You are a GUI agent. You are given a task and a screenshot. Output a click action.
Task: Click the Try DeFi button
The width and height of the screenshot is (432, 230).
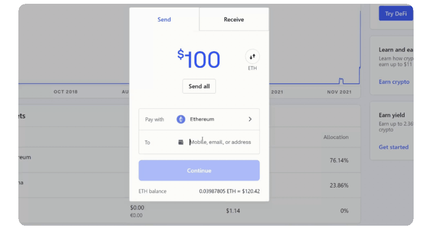(x=396, y=13)
